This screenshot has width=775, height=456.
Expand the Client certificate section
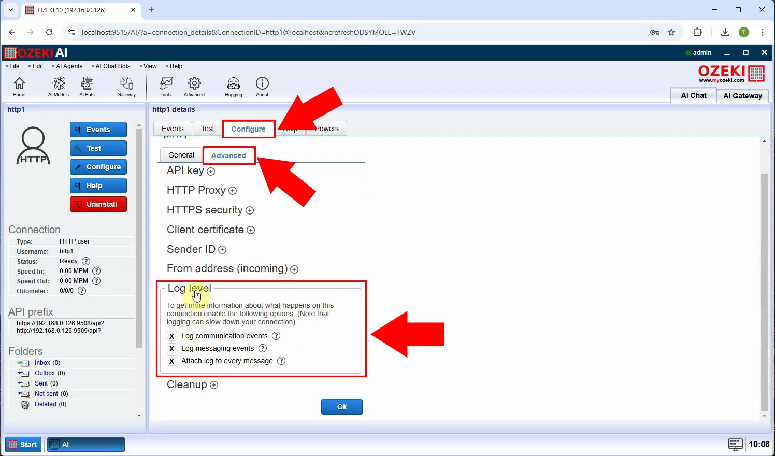pyautogui.click(x=251, y=230)
